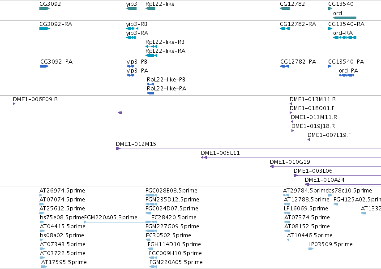Screen dimensions: 381x269
Task: Select the RpL22-like-RB transcript label
Action: pos(165,42)
